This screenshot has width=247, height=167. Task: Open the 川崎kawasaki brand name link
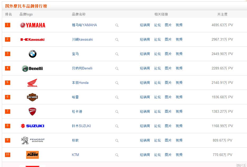click(x=82, y=40)
